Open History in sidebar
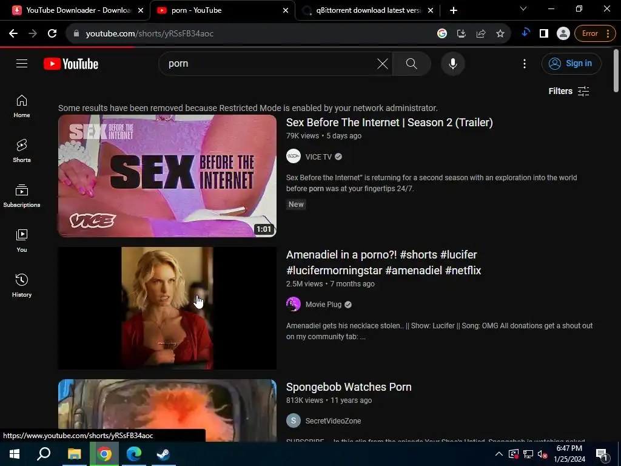 click(22, 286)
